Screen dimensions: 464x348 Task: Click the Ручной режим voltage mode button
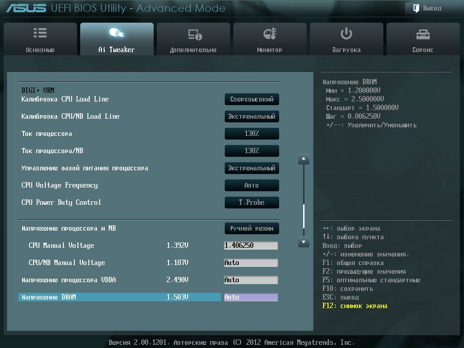tap(251, 228)
